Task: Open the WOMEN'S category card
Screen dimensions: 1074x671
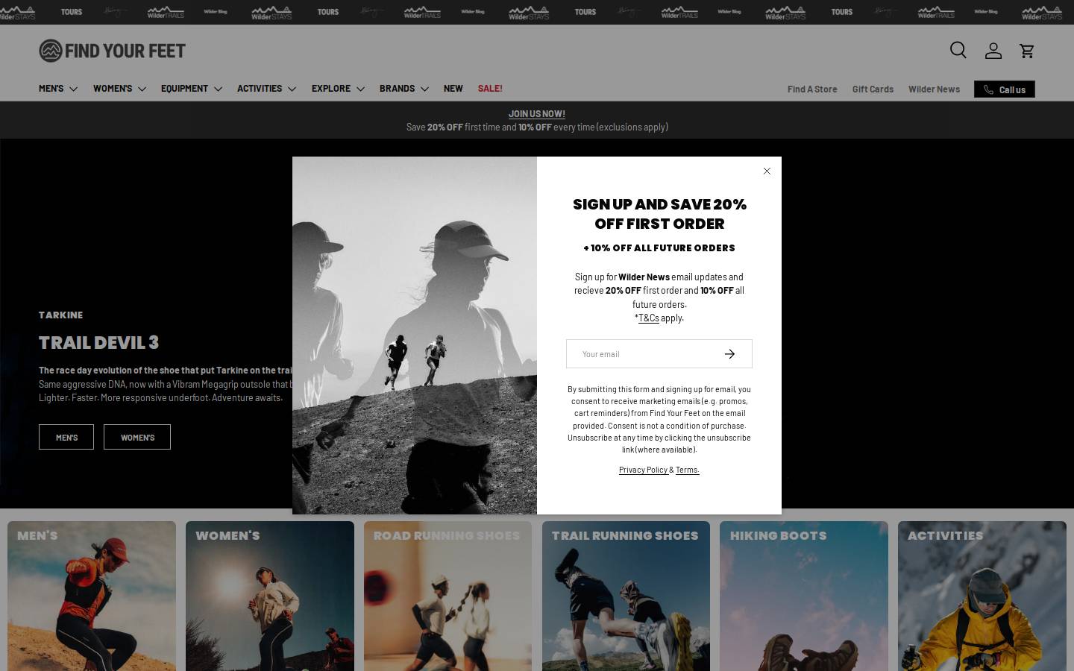Action: (270, 596)
